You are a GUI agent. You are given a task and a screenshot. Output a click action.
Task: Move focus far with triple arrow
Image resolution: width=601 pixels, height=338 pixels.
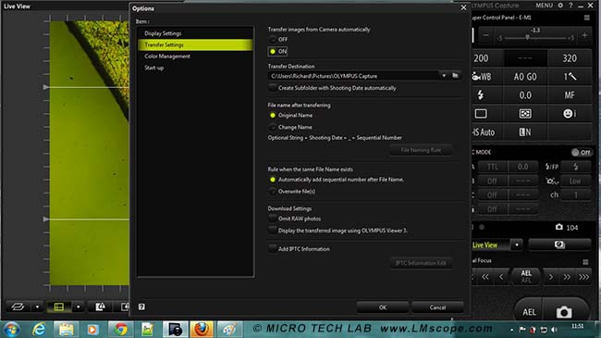point(583,277)
